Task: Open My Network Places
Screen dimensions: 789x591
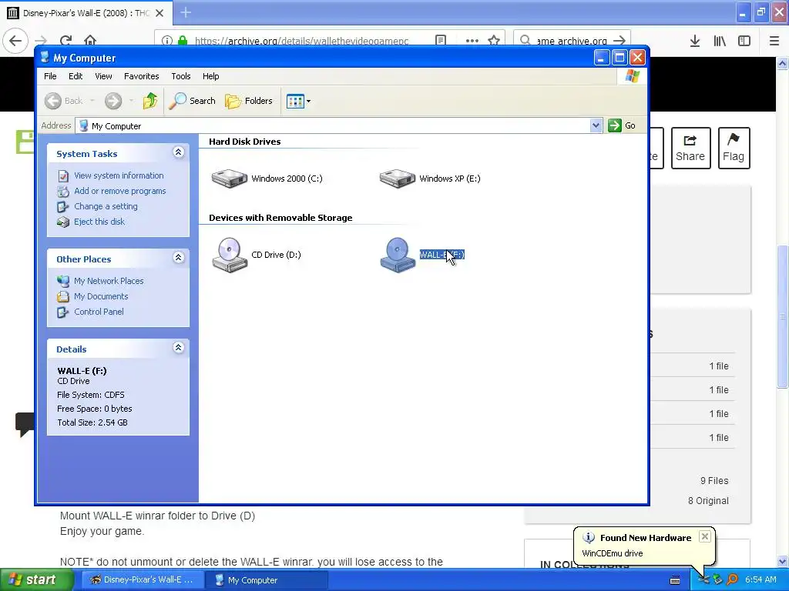Action: pos(109,281)
